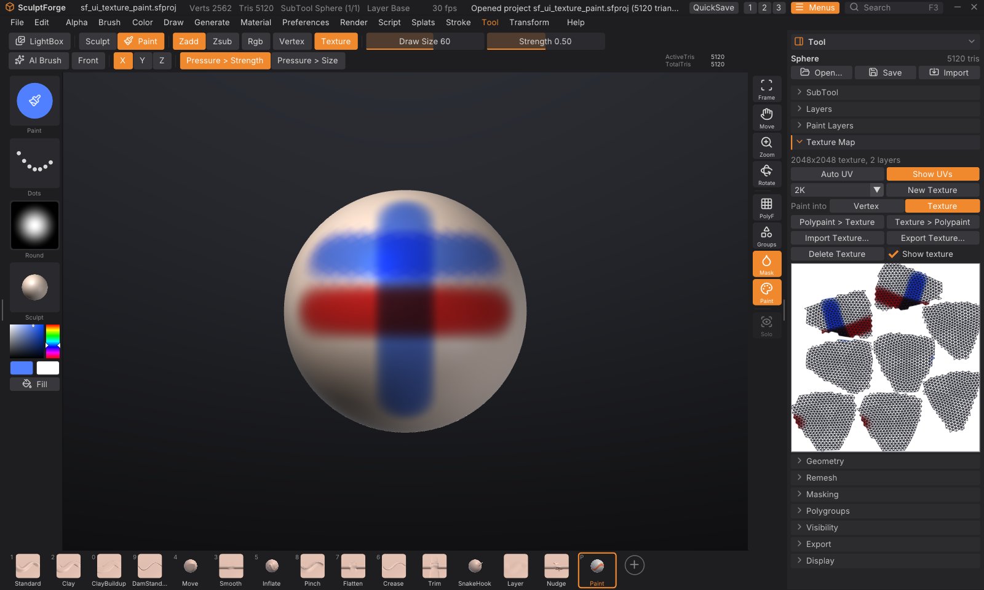Screen dimensions: 984x590
Task: Select the ClayBuildup brush
Action: tap(109, 570)
